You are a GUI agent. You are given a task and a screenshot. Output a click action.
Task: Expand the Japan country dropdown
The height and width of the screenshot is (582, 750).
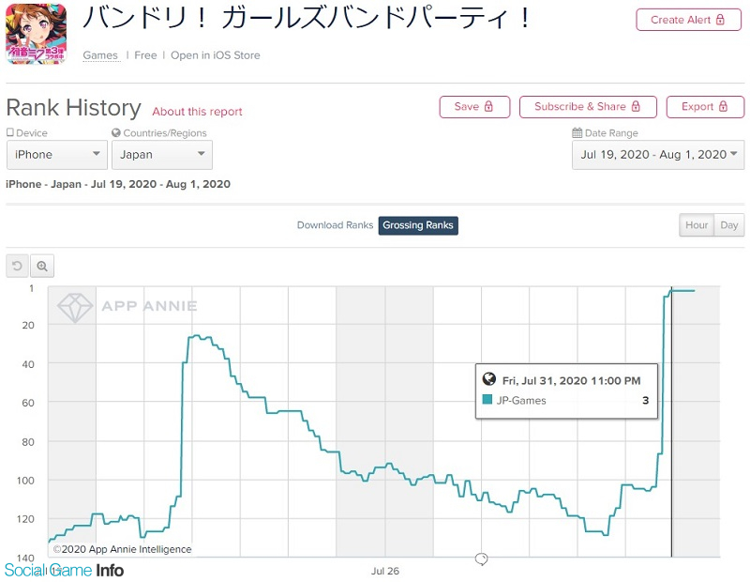point(162,155)
